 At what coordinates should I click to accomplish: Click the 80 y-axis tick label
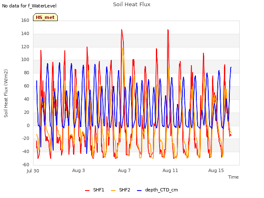click(x=26, y=73)
